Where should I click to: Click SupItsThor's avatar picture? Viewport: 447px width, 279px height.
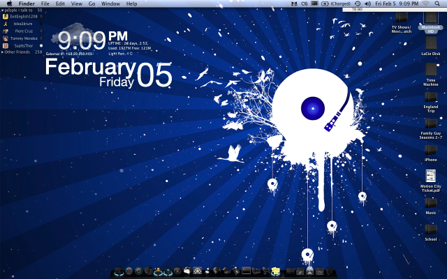click(x=5, y=45)
